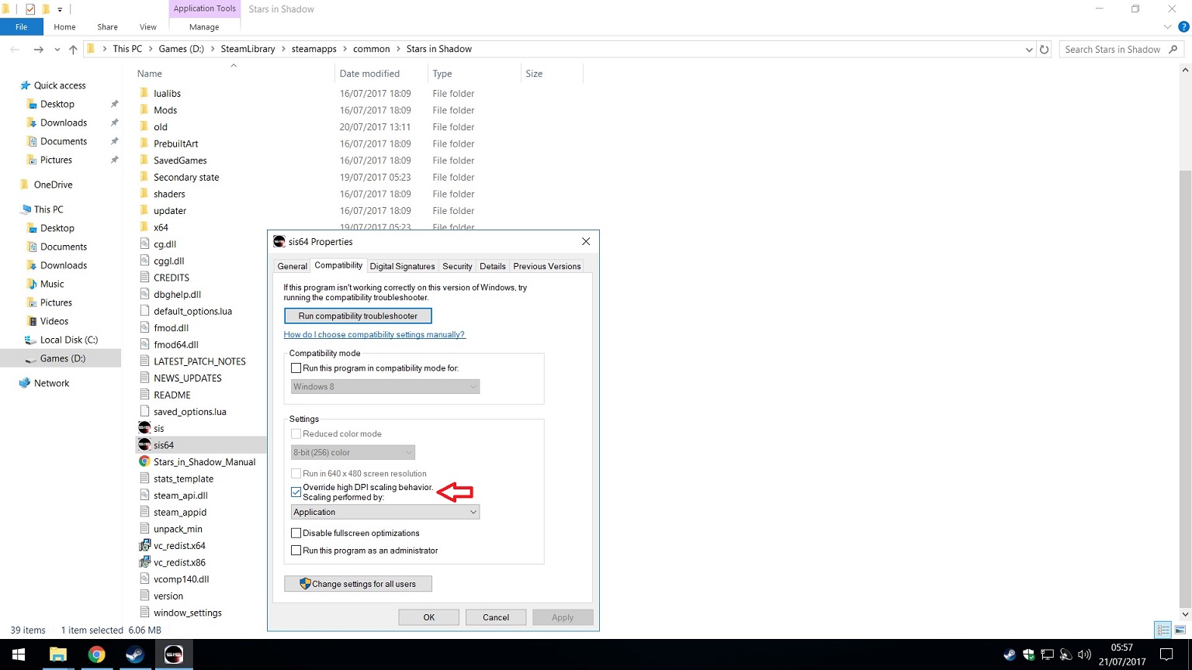Open the Application scaling dropdown
Viewport: 1192px width, 670px height.
point(385,512)
